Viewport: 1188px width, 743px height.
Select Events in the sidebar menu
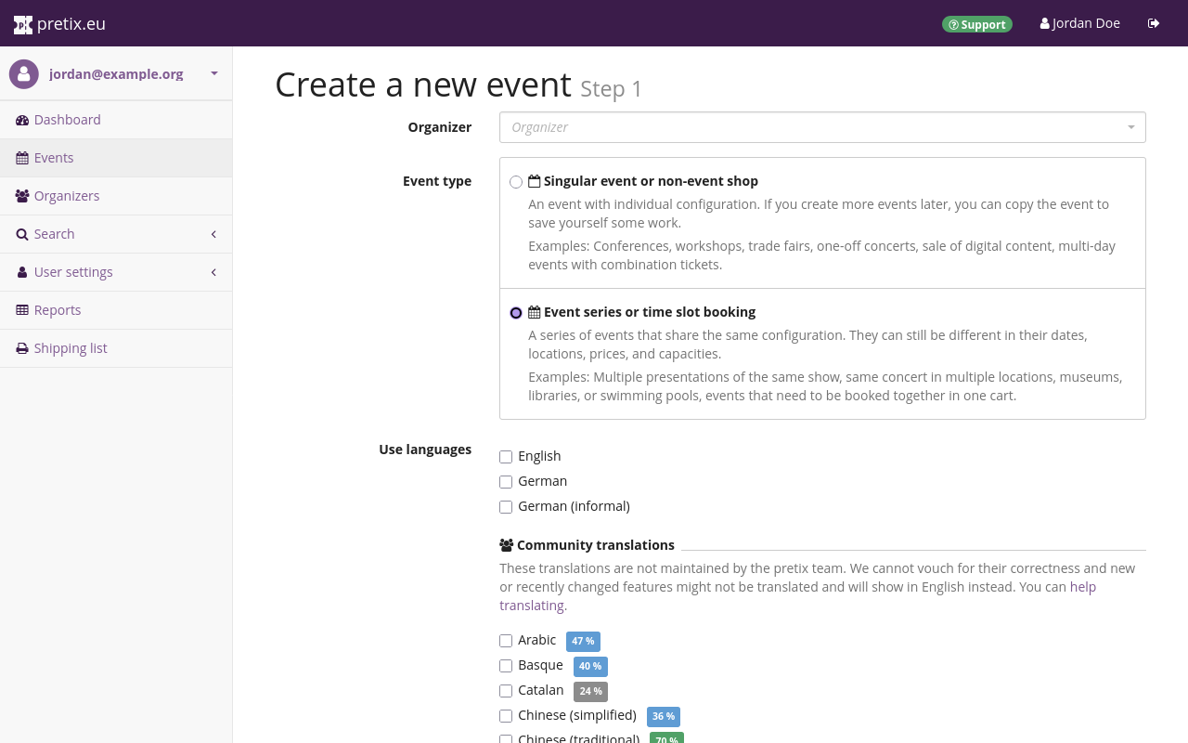53,158
